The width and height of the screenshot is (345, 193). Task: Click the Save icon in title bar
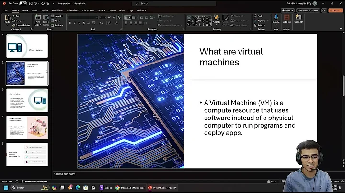point(31,3)
